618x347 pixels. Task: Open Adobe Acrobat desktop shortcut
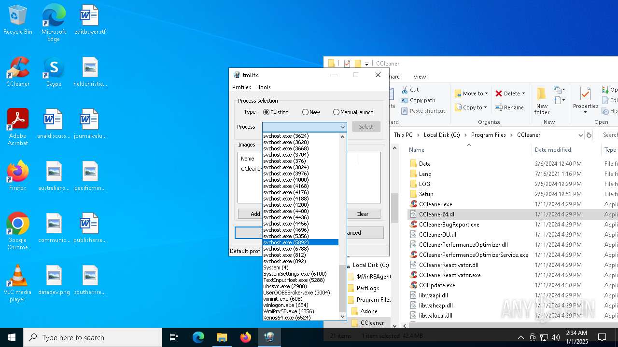(17, 127)
